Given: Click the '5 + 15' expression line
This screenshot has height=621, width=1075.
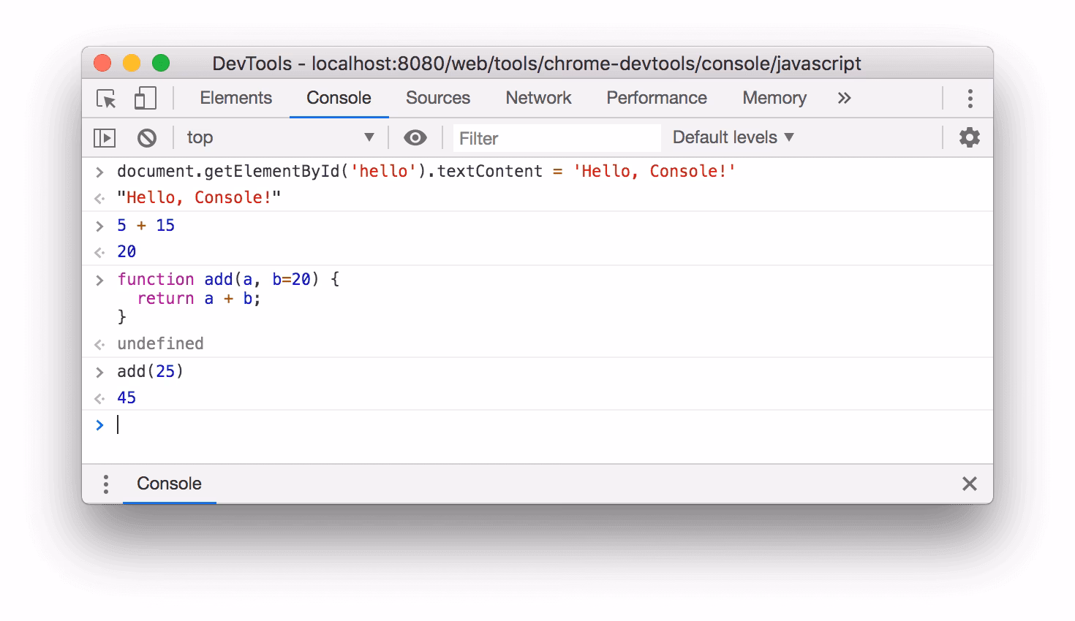Looking at the screenshot, I should (146, 225).
